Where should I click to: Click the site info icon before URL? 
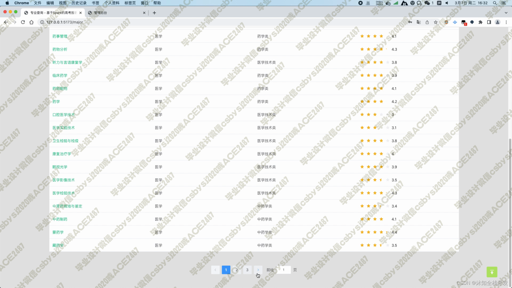coord(42,22)
